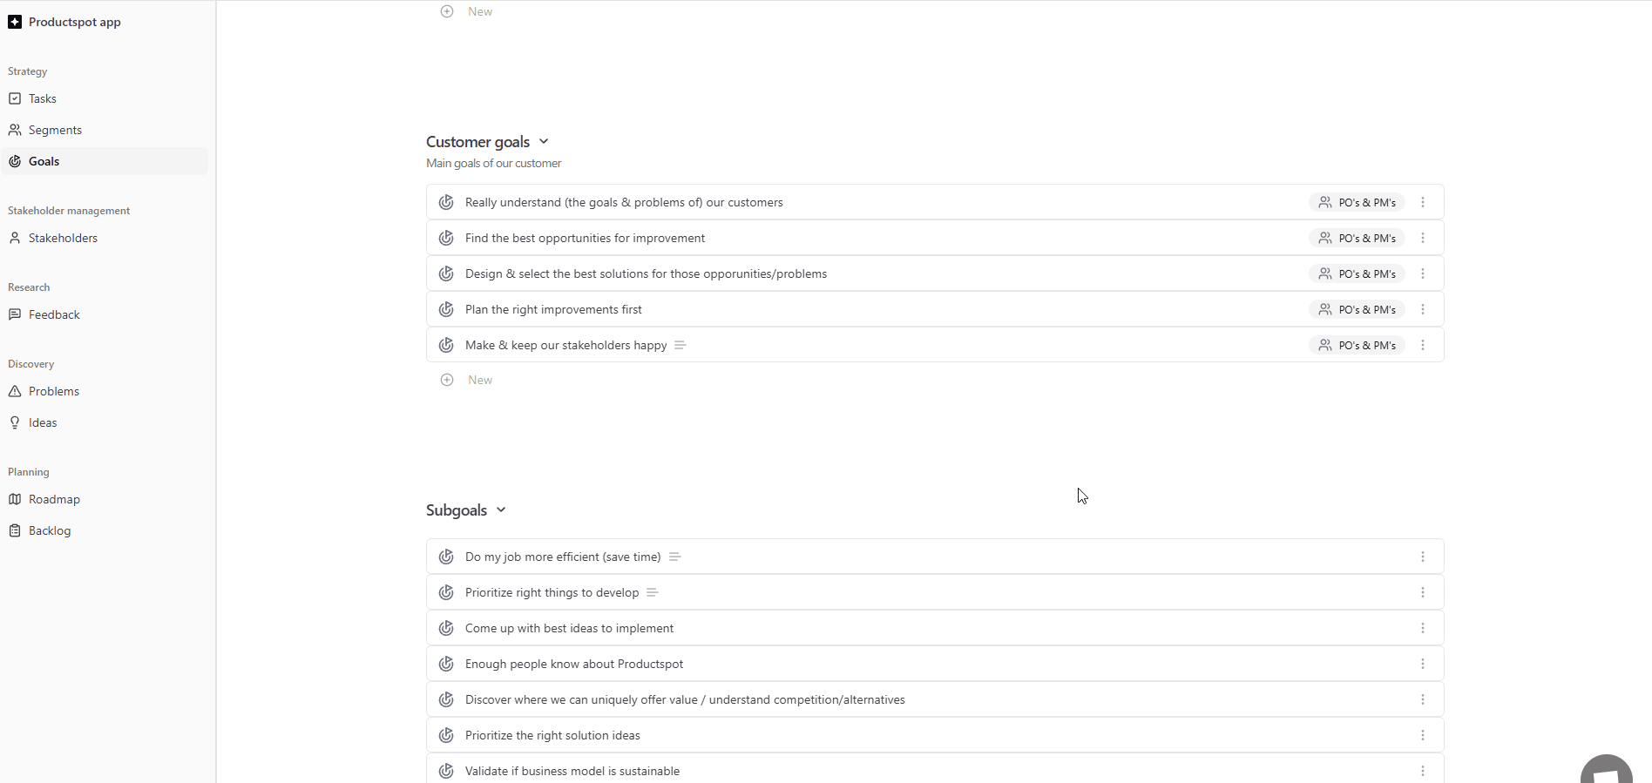1652x783 pixels.
Task: Open the goal icon of 'Enough people know about Productspot'
Action: (x=446, y=664)
